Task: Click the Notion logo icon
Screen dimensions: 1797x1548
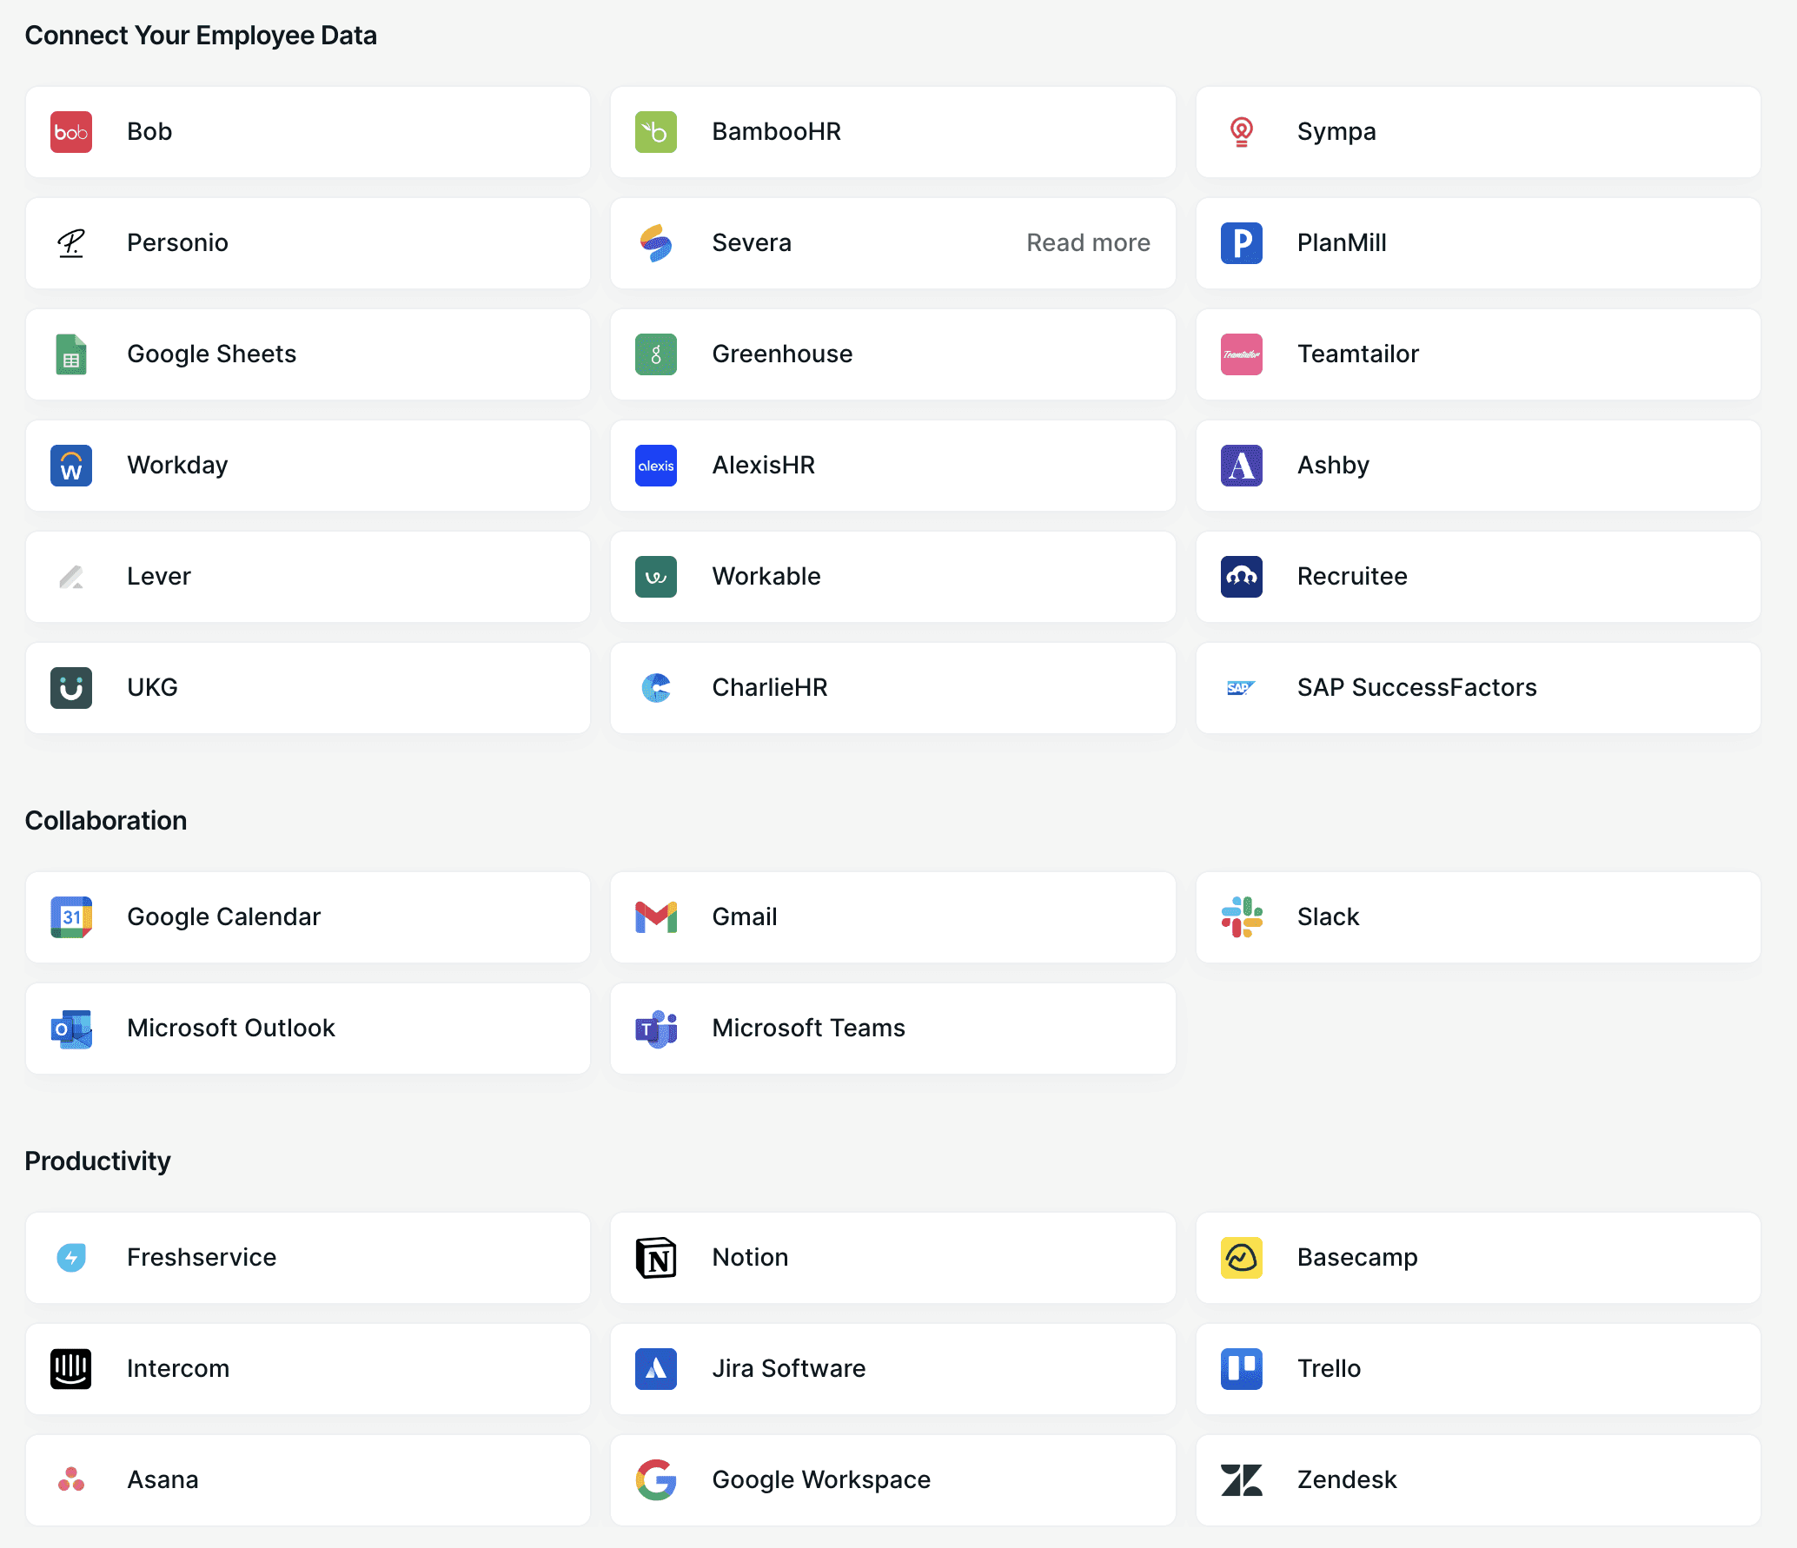Action: [x=656, y=1258]
